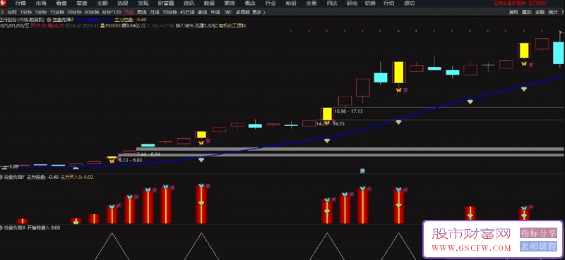Switch to the 5分钟 period tab
This screenshot has width=565, height=260.
pyautogui.click(x=41, y=12)
